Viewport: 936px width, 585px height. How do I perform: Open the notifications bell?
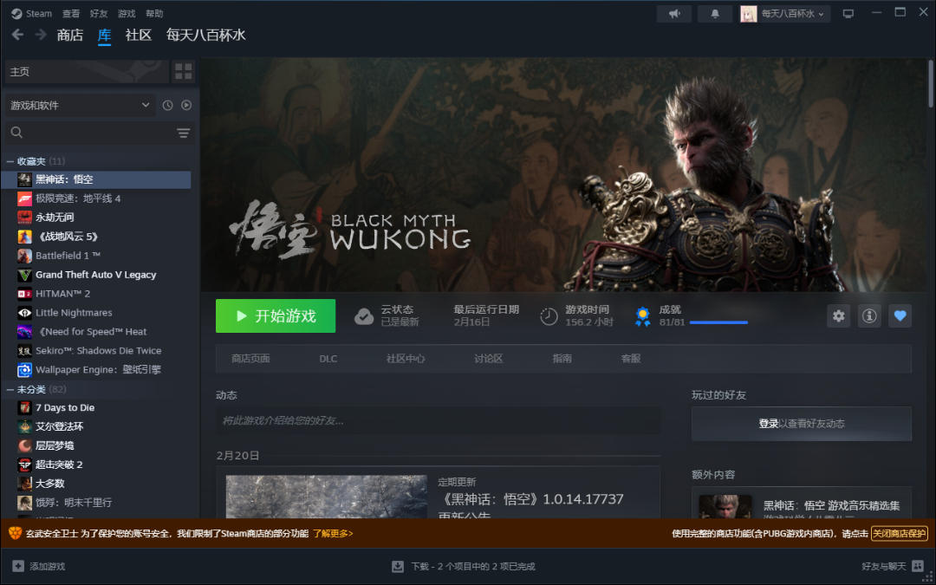point(715,14)
